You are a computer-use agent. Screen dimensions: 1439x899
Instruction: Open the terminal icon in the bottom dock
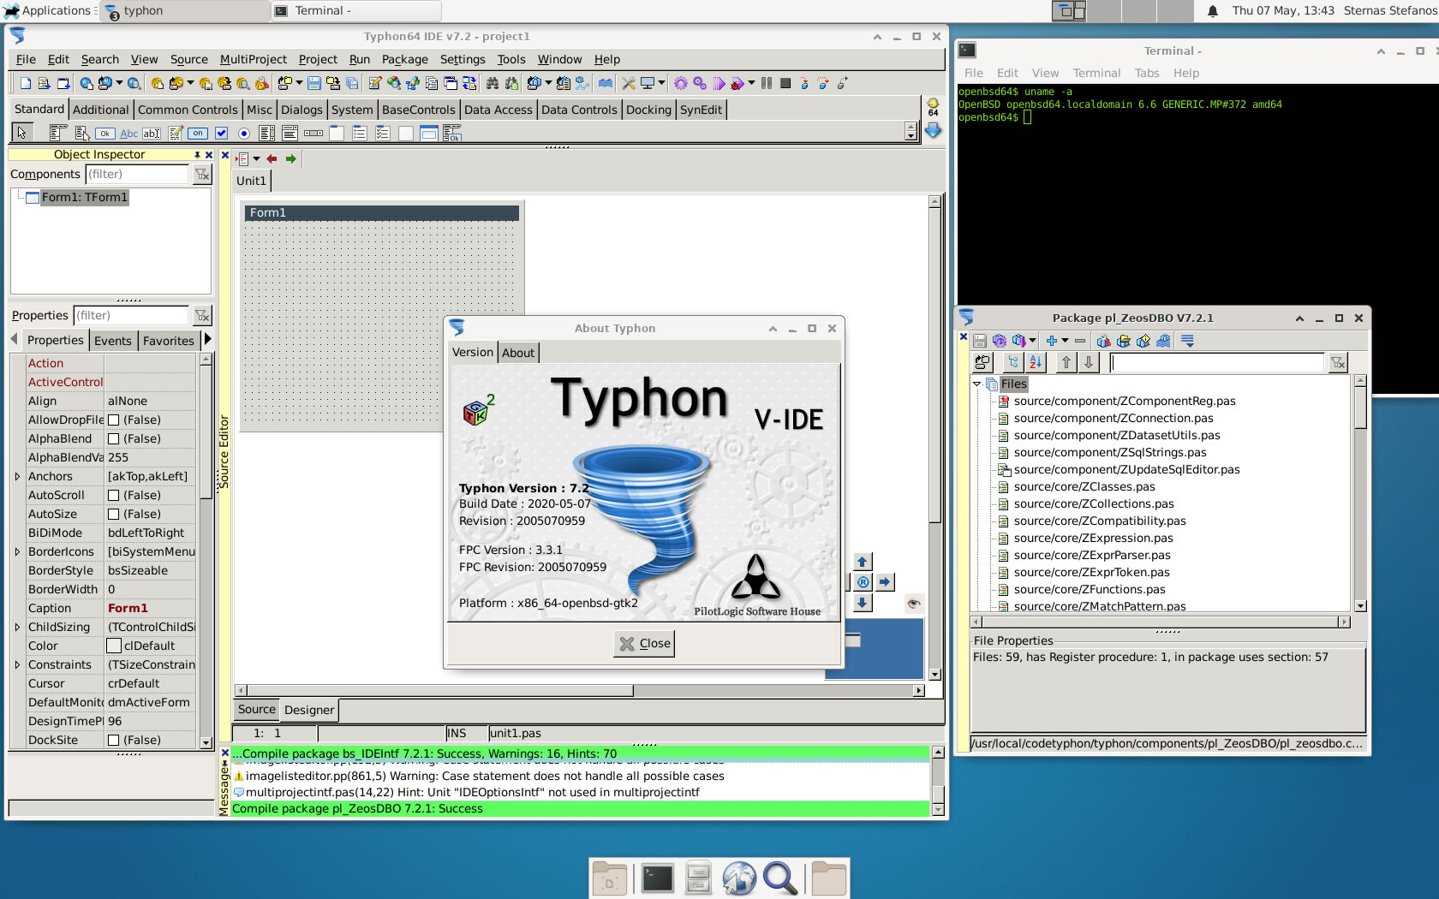pos(657,878)
